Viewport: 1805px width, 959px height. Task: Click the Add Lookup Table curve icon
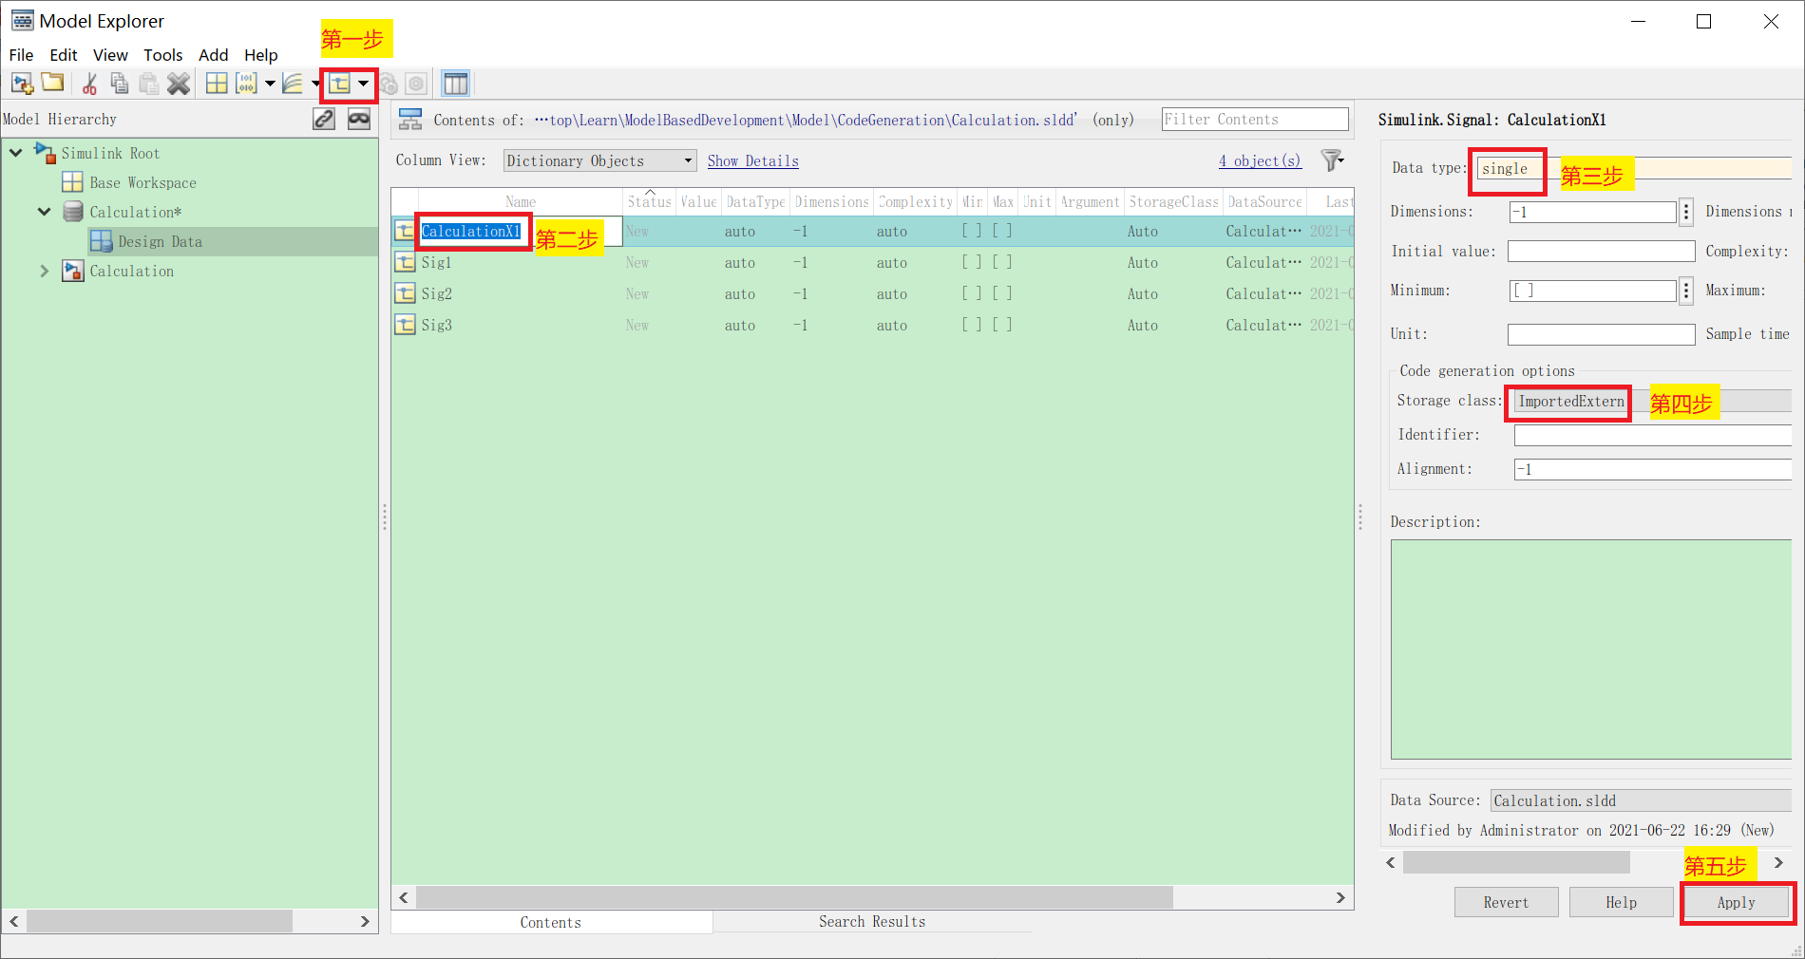pyautogui.click(x=293, y=84)
